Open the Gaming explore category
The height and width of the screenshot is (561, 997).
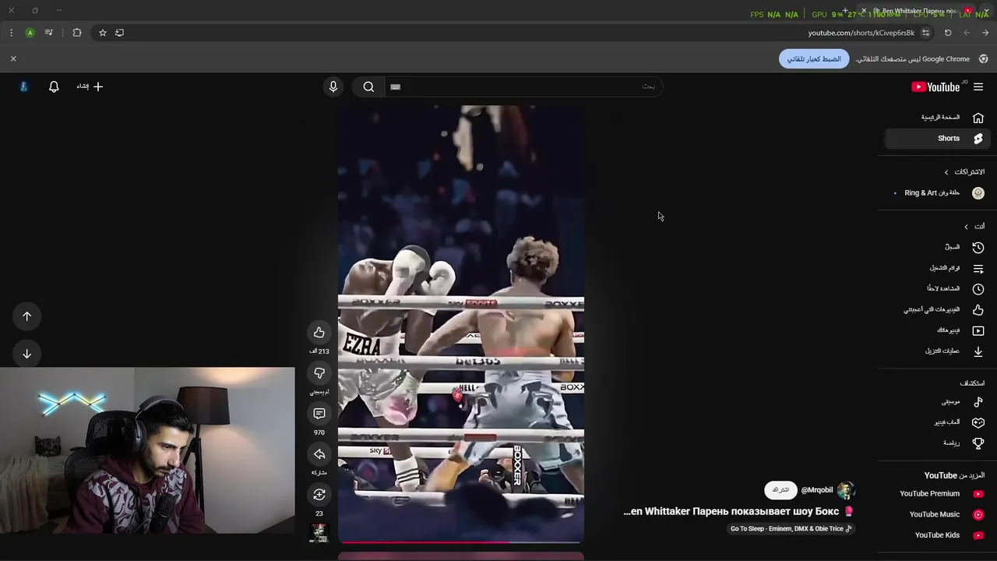click(x=938, y=422)
